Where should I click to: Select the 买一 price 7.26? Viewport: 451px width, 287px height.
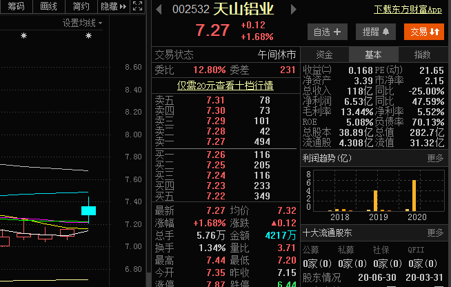point(215,155)
